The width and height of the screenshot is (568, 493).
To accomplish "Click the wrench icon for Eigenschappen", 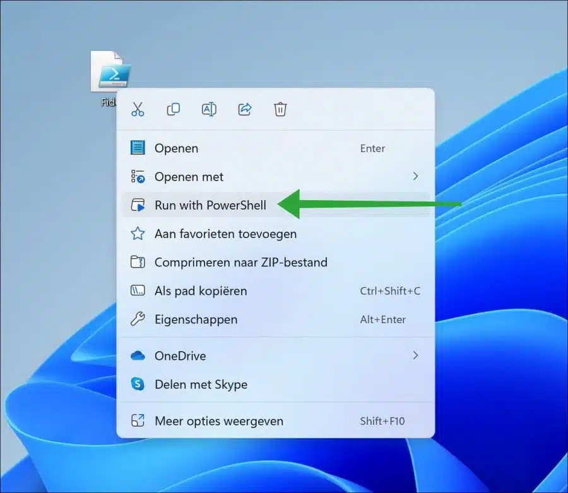I will pyautogui.click(x=138, y=319).
